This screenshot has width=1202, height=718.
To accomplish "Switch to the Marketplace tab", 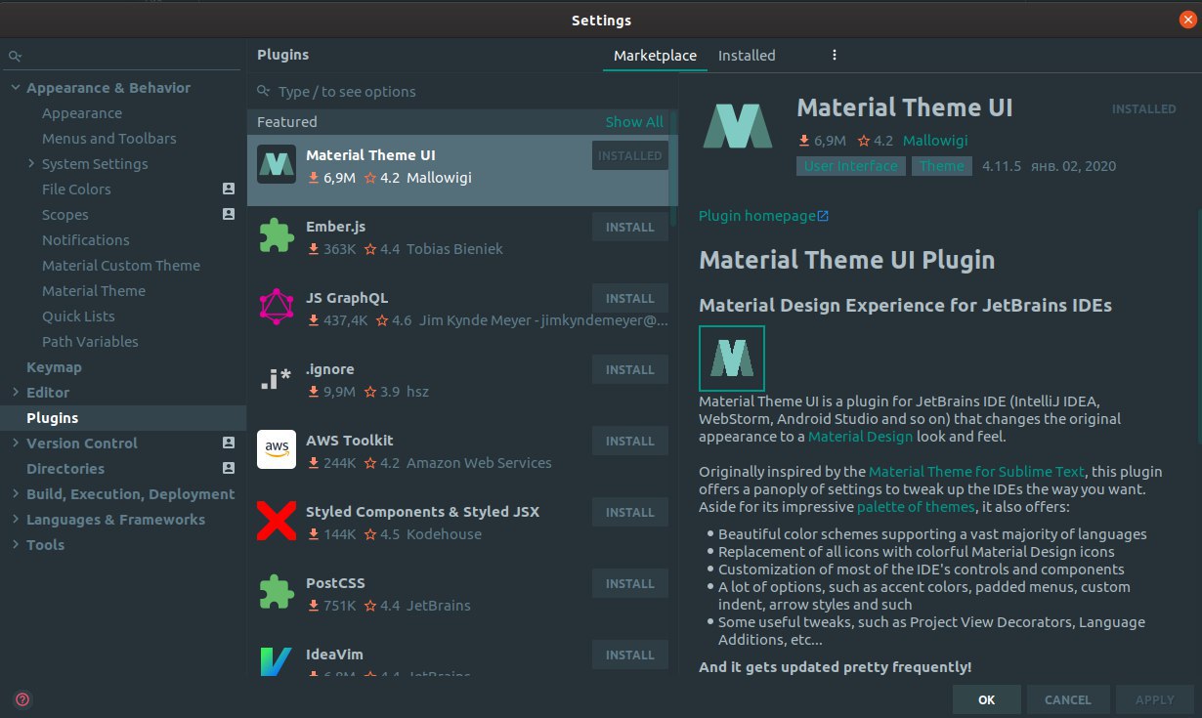I will click(655, 56).
